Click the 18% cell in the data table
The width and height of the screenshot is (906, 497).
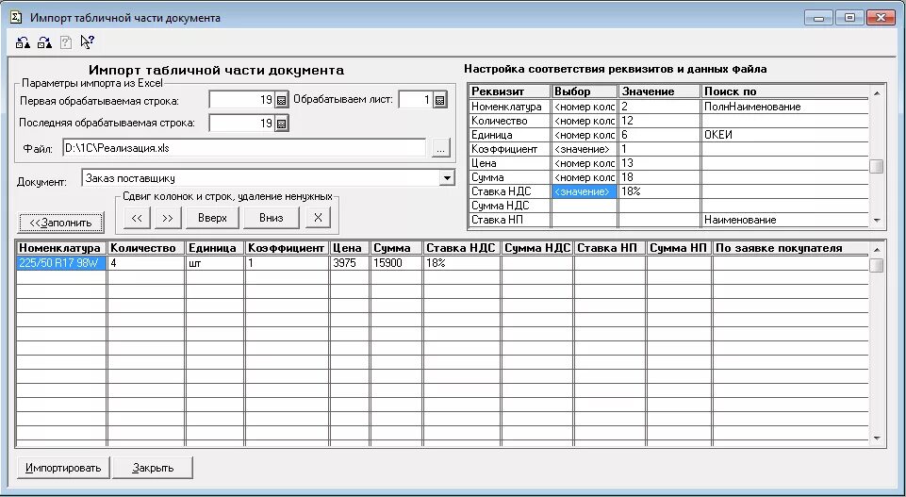[x=462, y=263]
